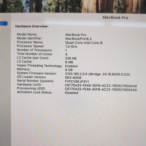The width and height of the screenshot is (146, 146).
Task: Click the Provisioning UDID label
Action: pos(31,88)
